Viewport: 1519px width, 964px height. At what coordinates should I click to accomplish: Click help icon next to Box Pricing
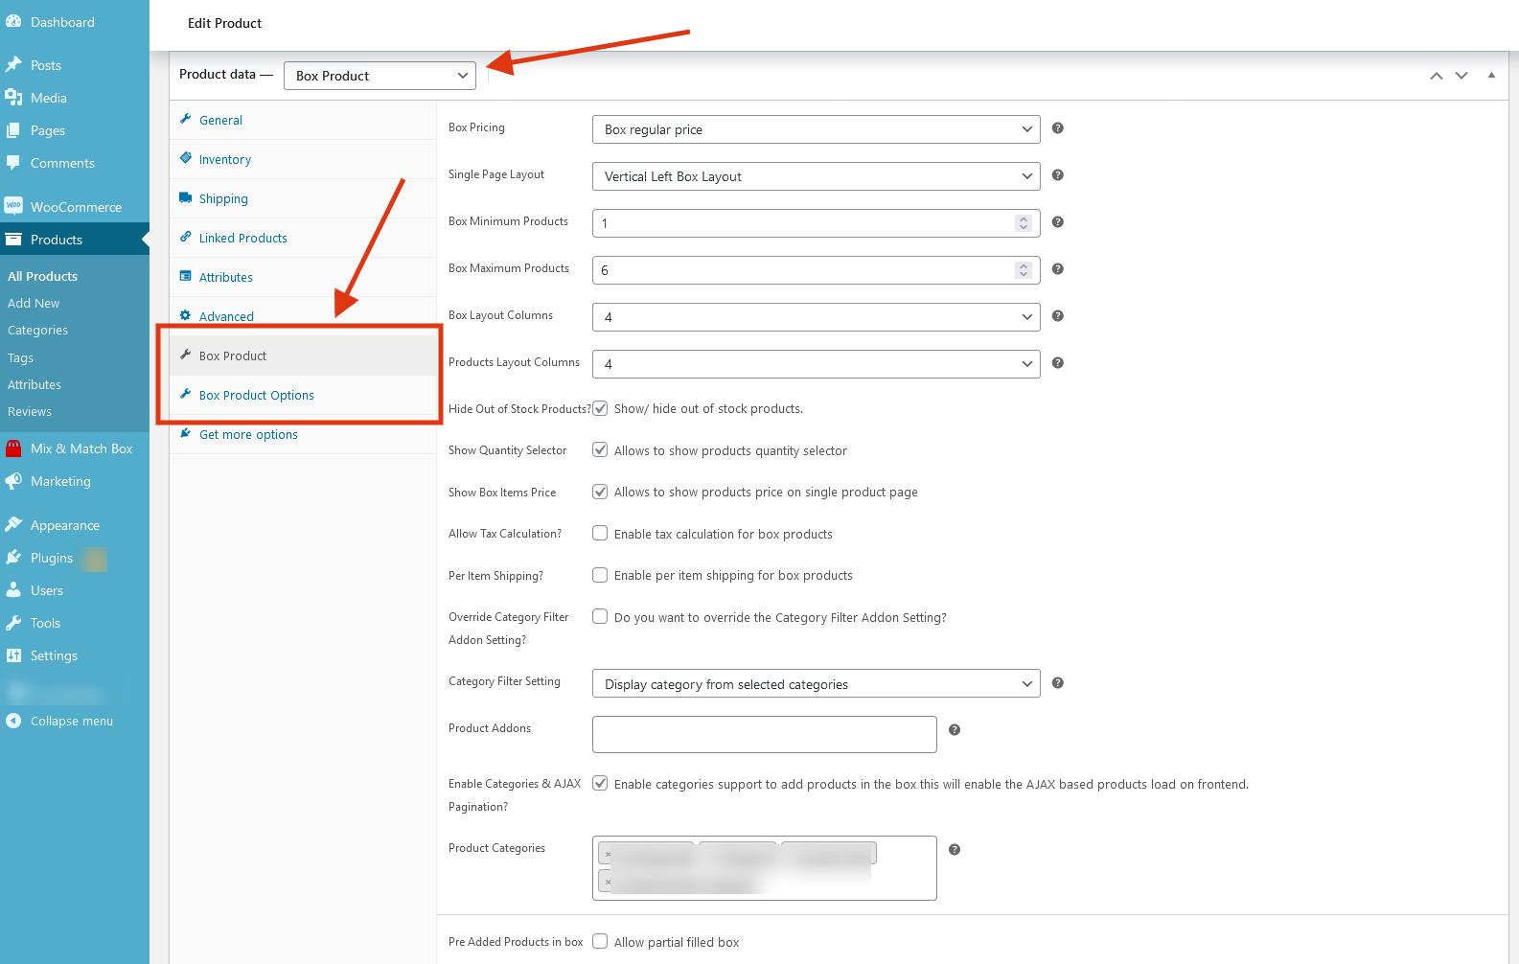point(1058,128)
